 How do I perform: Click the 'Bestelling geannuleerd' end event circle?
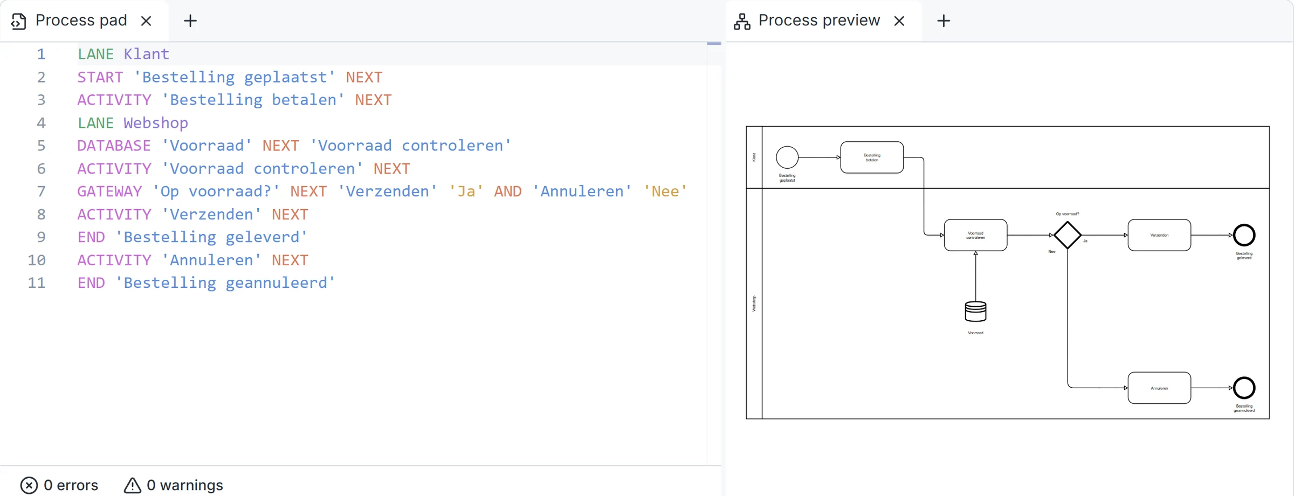(x=1244, y=388)
